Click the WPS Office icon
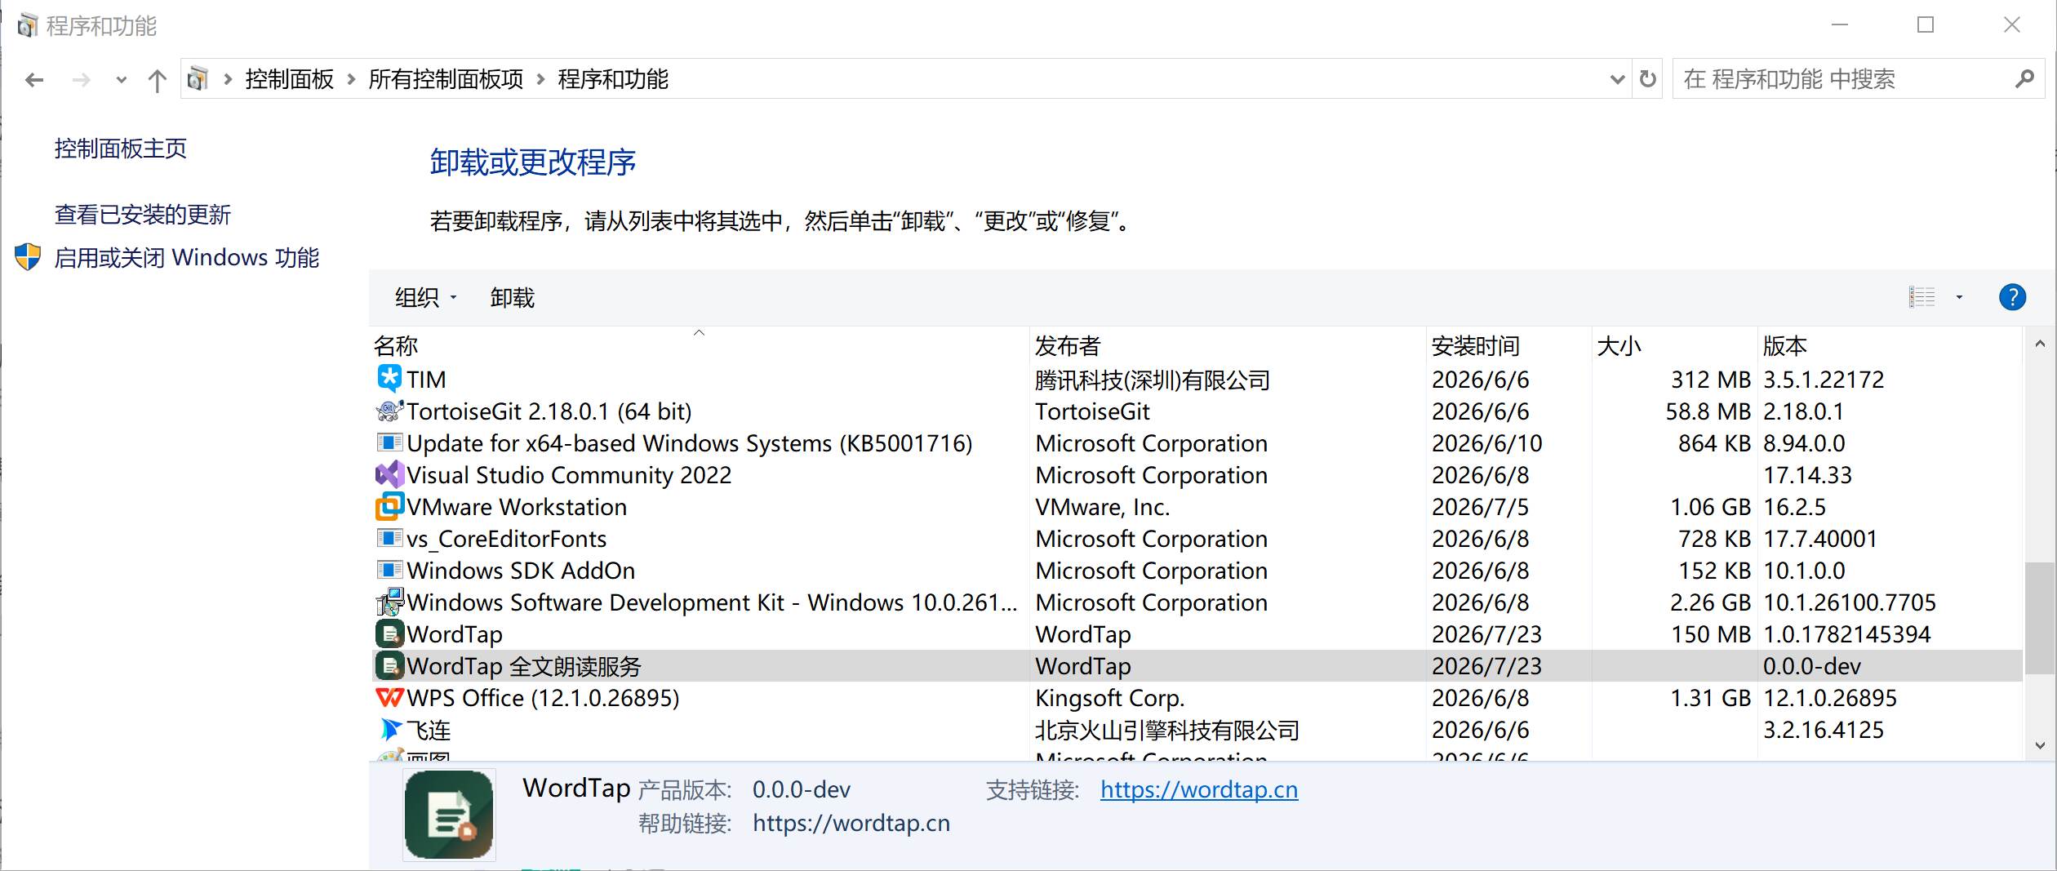The width and height of the screenshot is (2057, 871). pyautogui.click(x=389, y=697)
